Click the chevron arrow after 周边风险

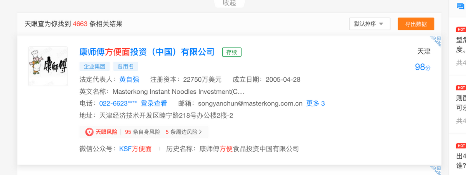pos(200,132)
